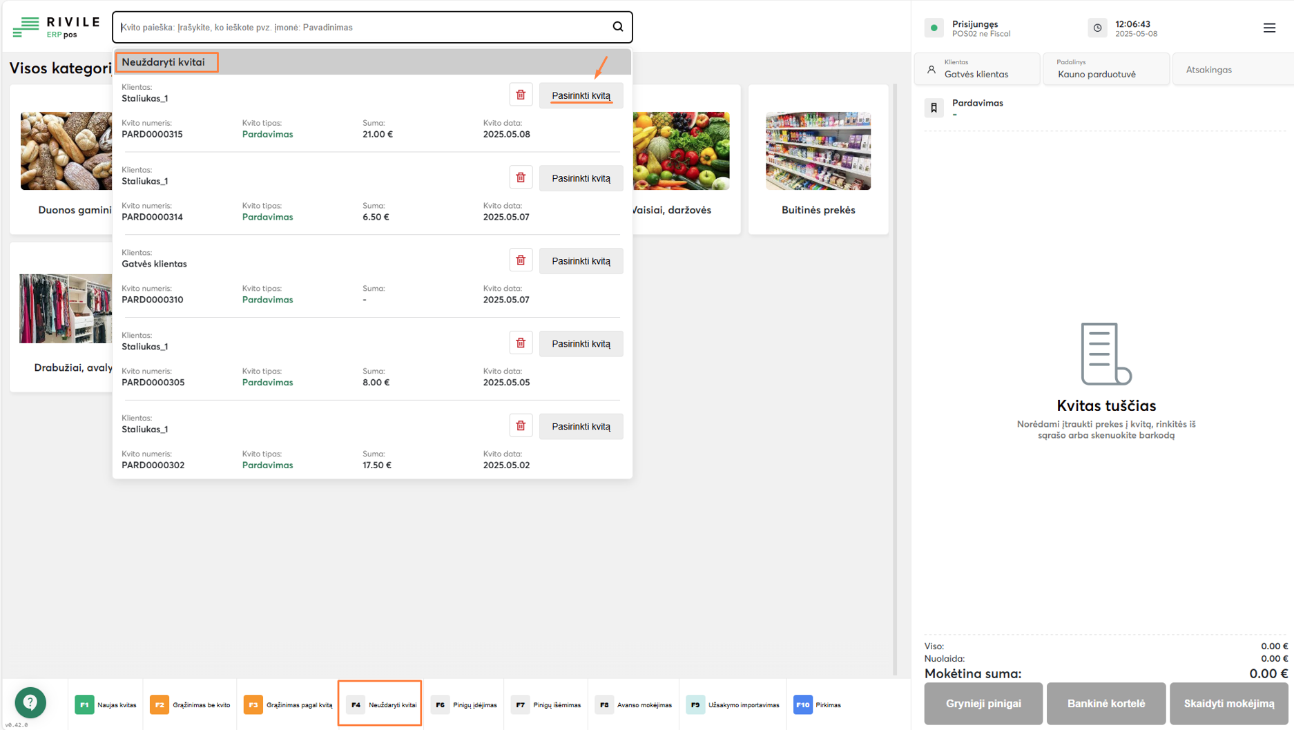This screenshot has width=1294, height=730.
Task: Open F9 Užsakymo importavimas
Action: tap(733, 705)
